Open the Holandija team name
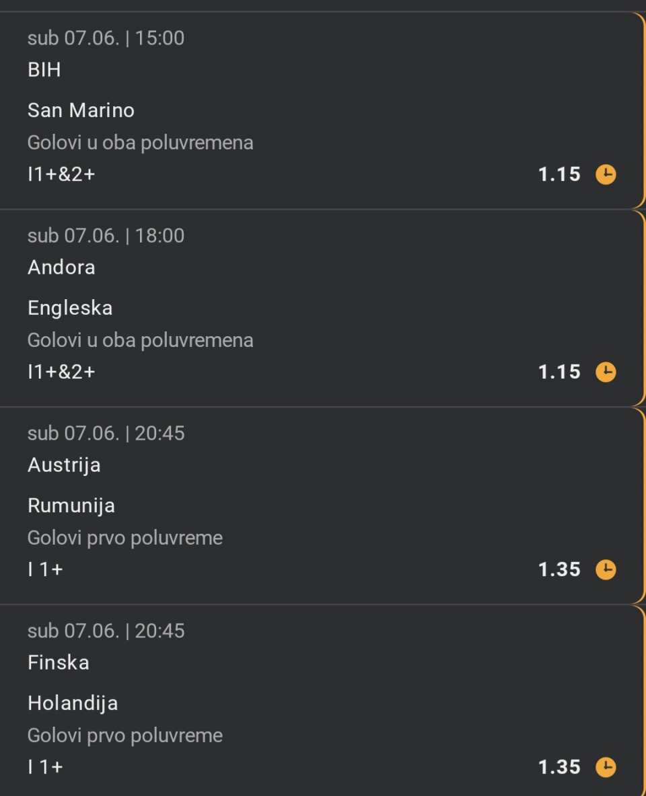Screen dimensions: 646x796 (x=73, y=703)
